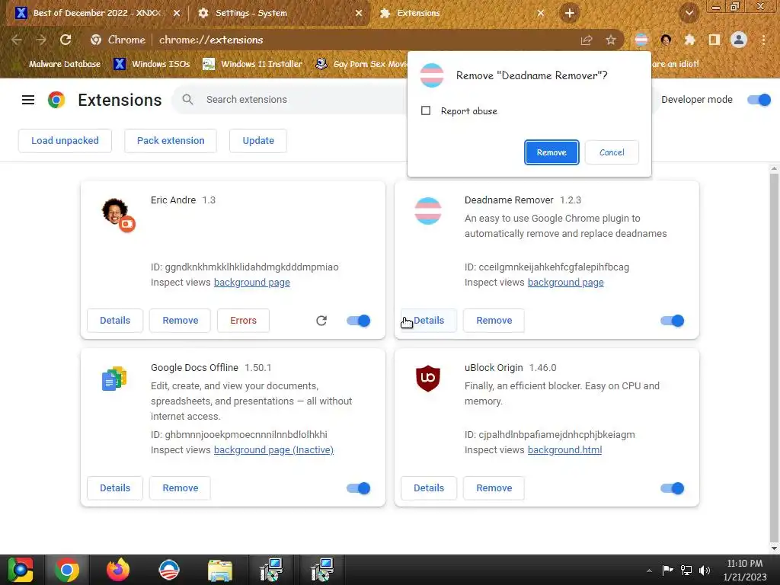The width and height of the screenshot is (780, 585).
Task: Check the Report abuse checkbox
Action: pyautogui.click(x=426, y=110)
